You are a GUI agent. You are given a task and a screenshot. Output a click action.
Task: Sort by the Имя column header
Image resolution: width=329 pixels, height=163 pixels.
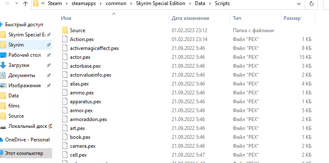(x=66, y=18)
